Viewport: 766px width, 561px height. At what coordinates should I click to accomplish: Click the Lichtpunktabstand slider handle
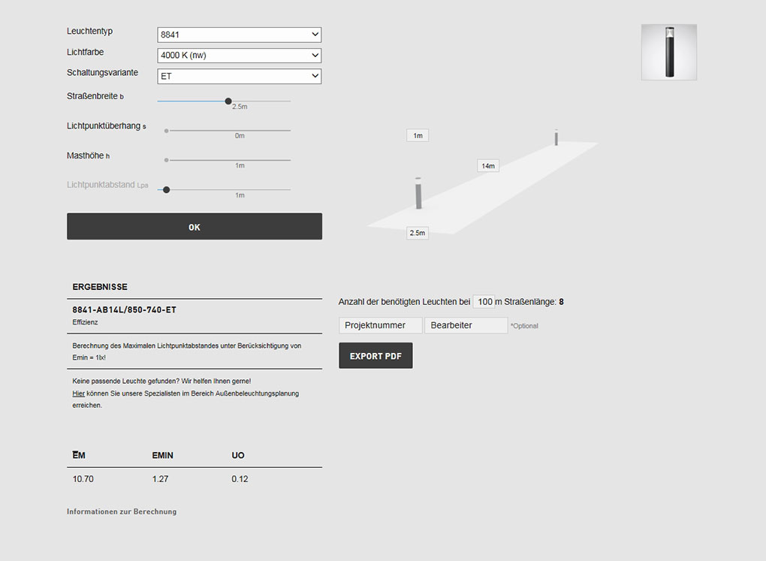tap(167, 190)
